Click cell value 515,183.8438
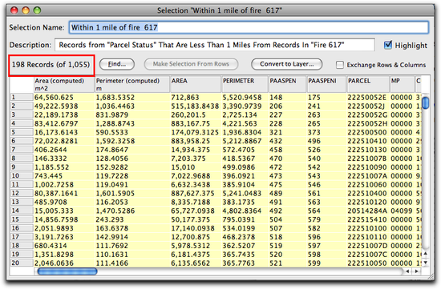This screenshot has height=289, width=441. [x=195, y=106]
